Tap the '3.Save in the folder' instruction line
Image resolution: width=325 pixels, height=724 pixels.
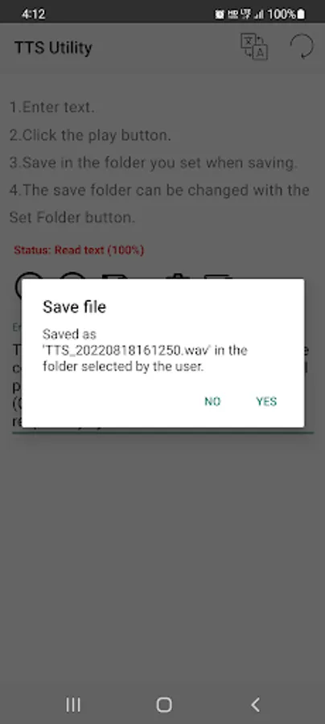pos(154,162)
